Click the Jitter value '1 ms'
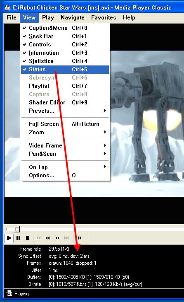 tap(53, 270)
